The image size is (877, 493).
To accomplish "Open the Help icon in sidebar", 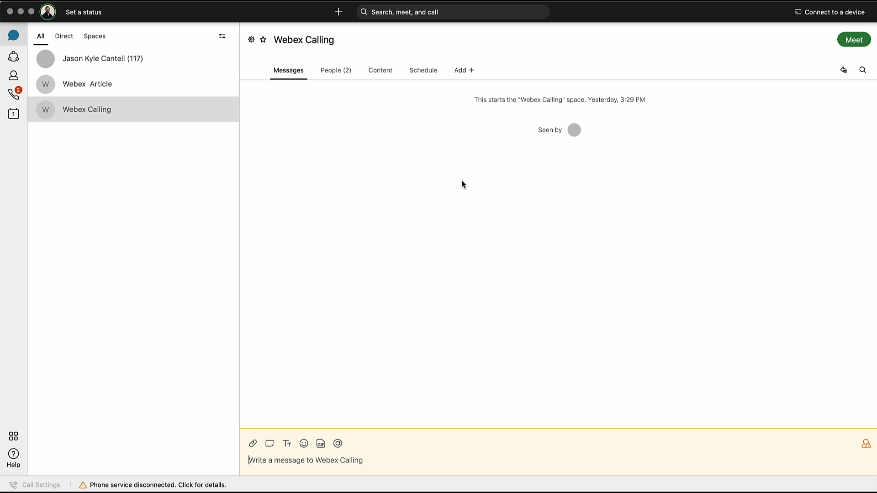I will point(13,457).
